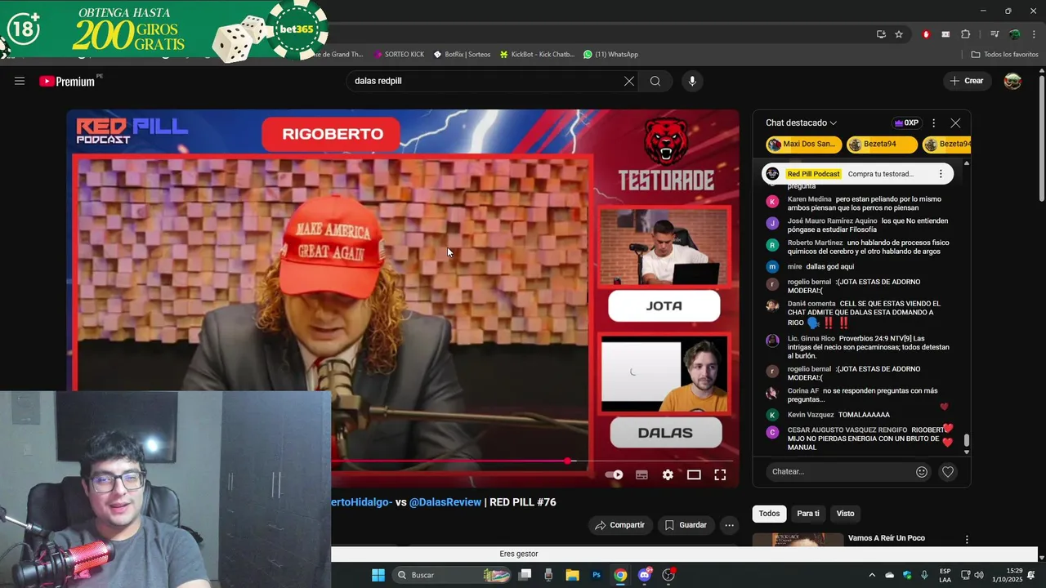Open more video actions three-dot menu

[730, 525]
